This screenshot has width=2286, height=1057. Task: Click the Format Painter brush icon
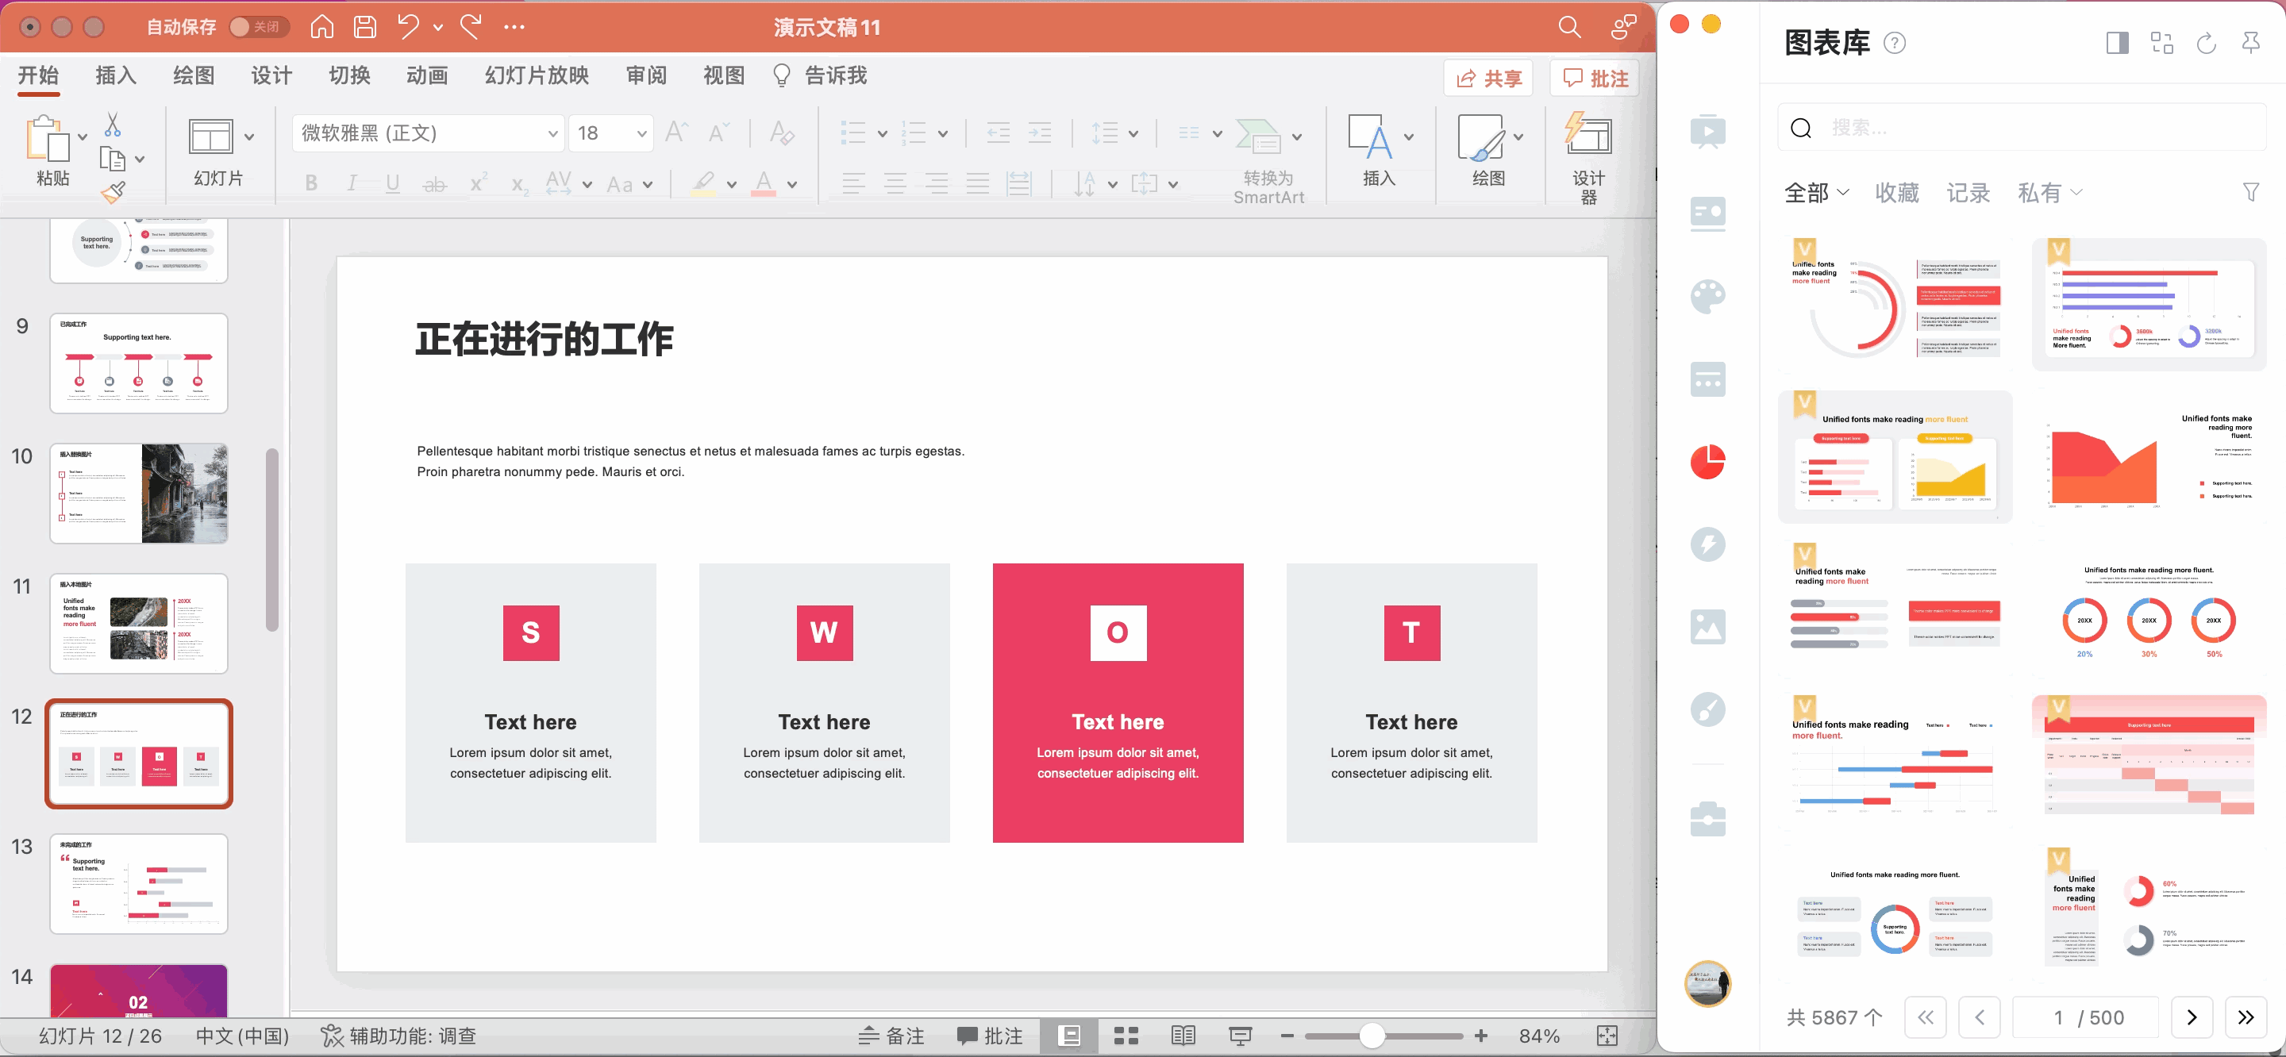[113, 192]
